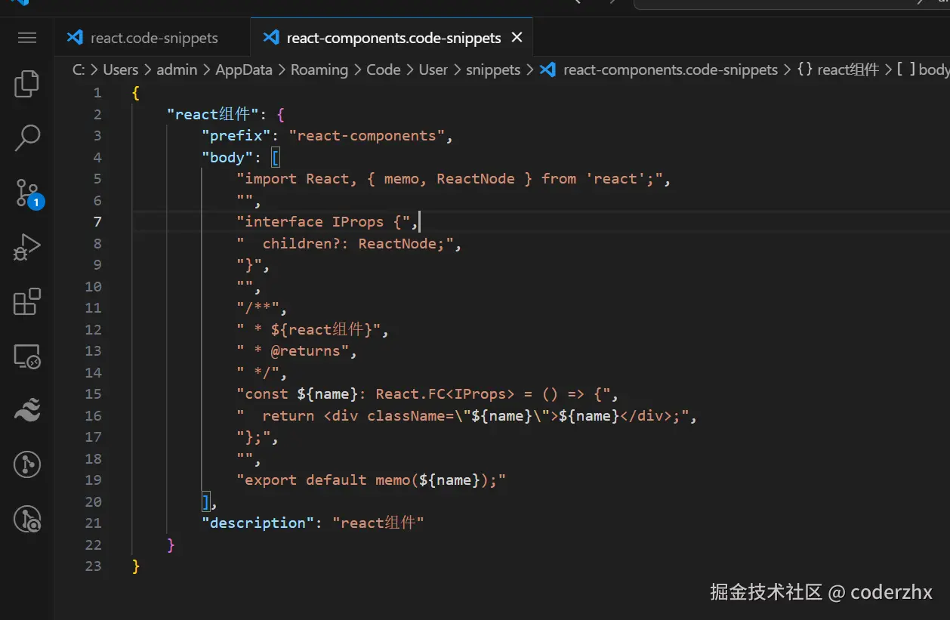Click the "prefix" key on line 3
This screenshot has height=620, width=950.
236,136
